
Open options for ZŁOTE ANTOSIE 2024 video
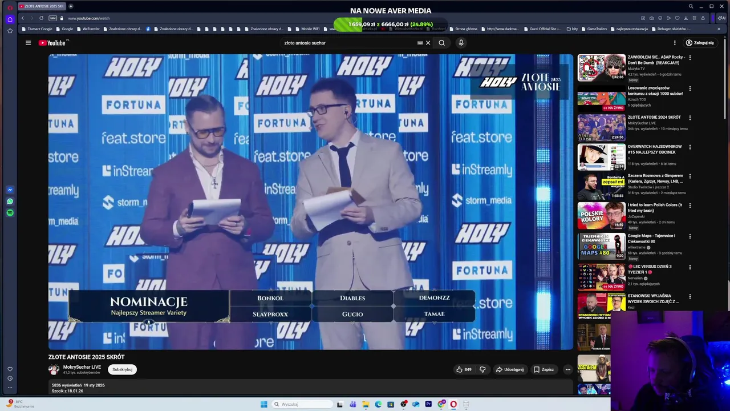click(690, 118)
